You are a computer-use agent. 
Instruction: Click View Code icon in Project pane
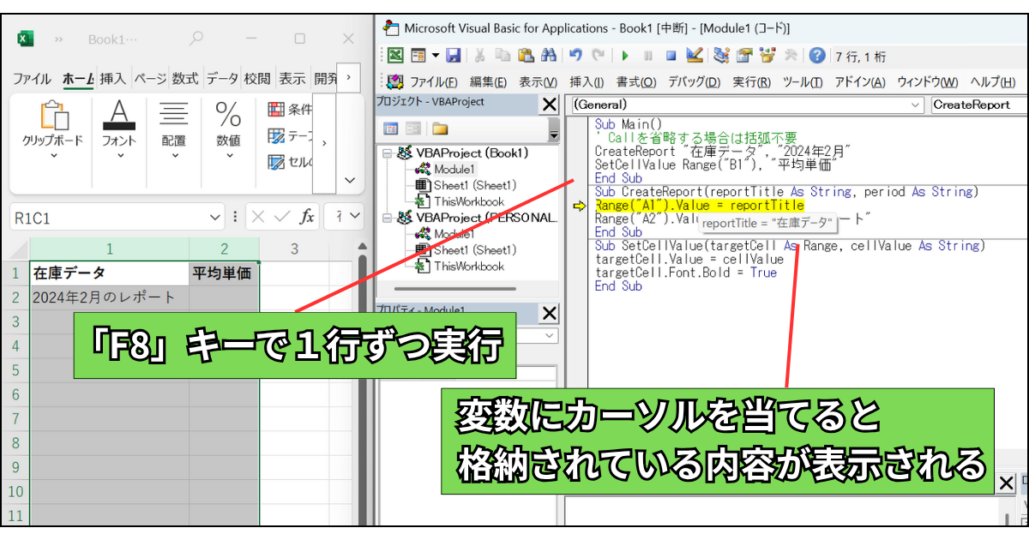coord(391,129)
